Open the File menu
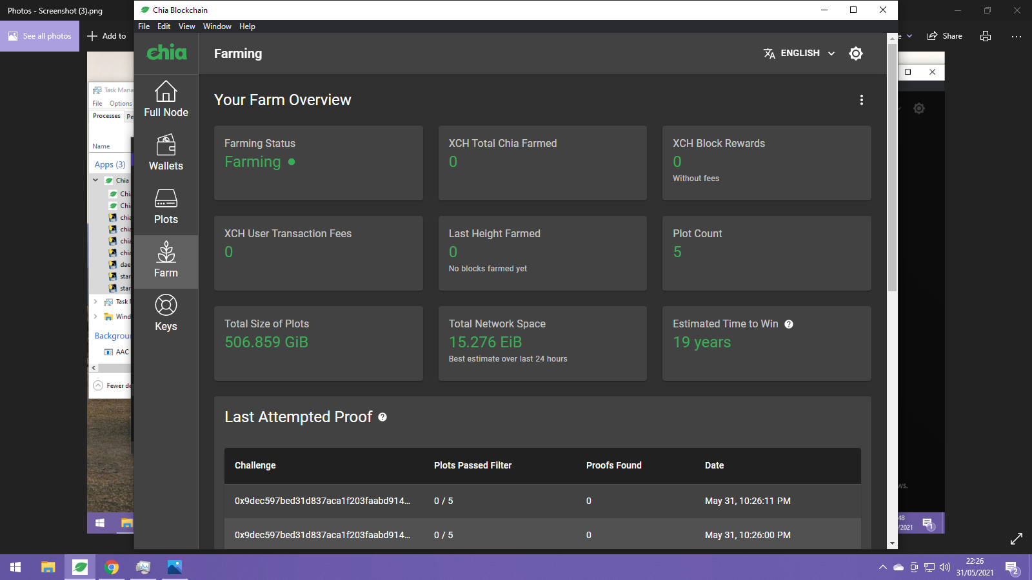1032x580 pixels. (144, 26)
